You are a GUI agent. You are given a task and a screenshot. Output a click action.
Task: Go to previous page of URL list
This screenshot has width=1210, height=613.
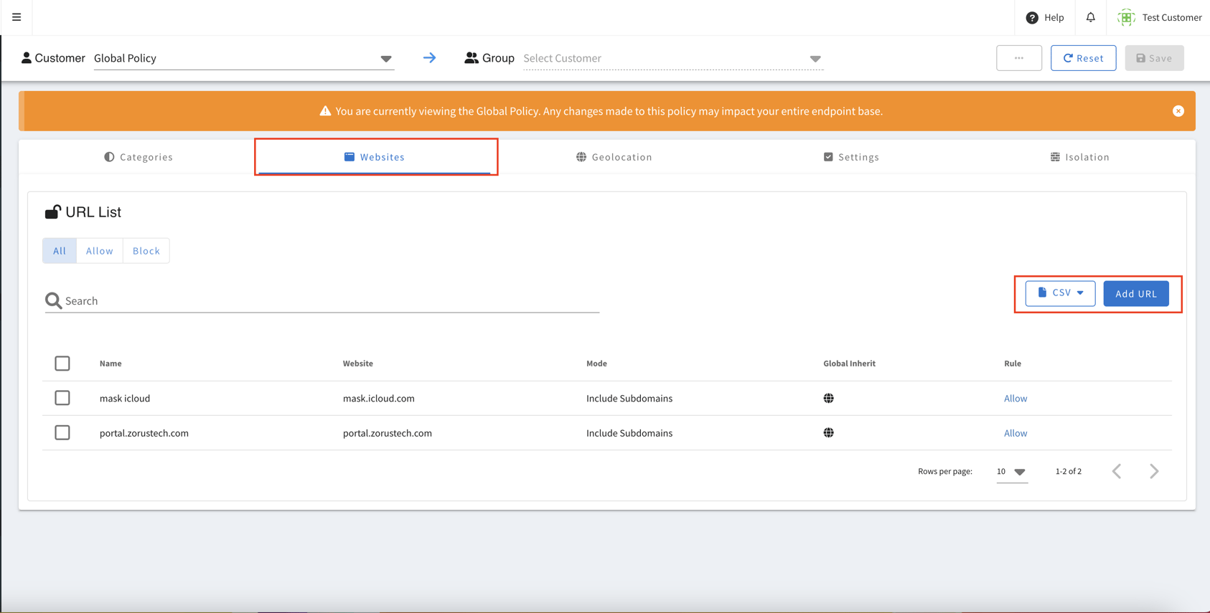coord(1117,471)
